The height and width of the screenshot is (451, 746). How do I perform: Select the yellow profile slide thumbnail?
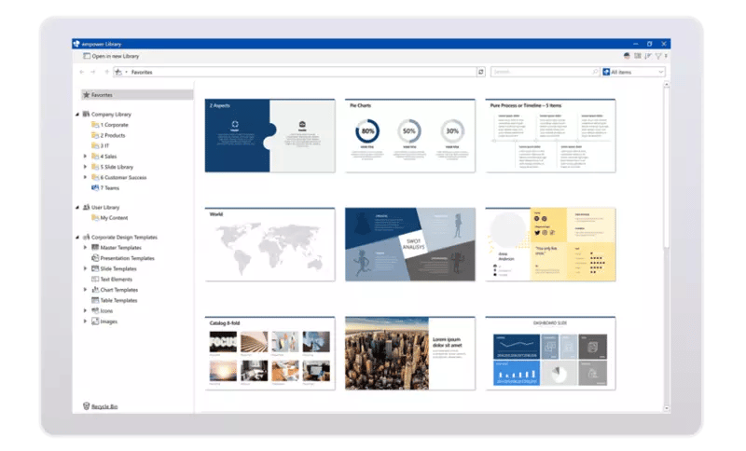pos(550,244)
